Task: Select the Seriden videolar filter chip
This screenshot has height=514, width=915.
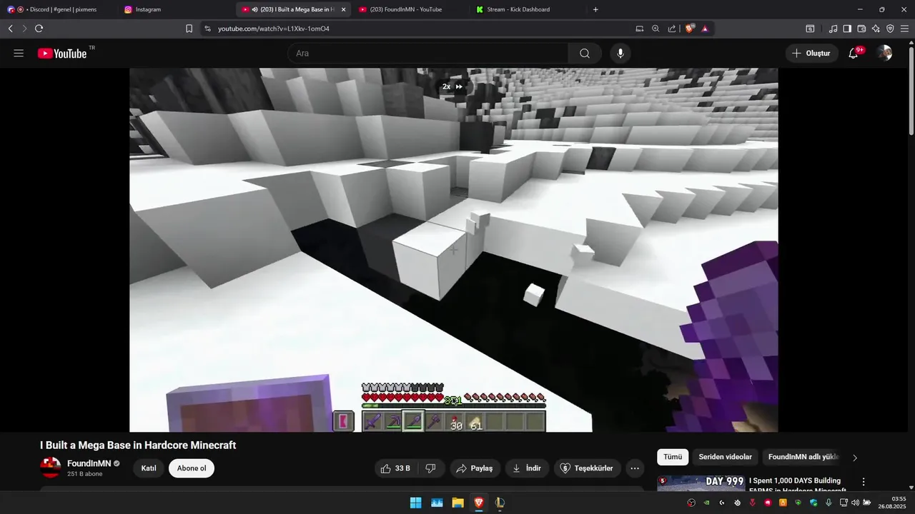Action: pos(725,457)
